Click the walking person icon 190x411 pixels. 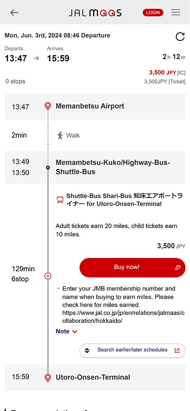(60, 135)
